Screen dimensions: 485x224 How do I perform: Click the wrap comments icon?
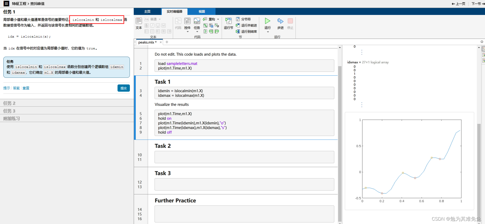[217, 25]
